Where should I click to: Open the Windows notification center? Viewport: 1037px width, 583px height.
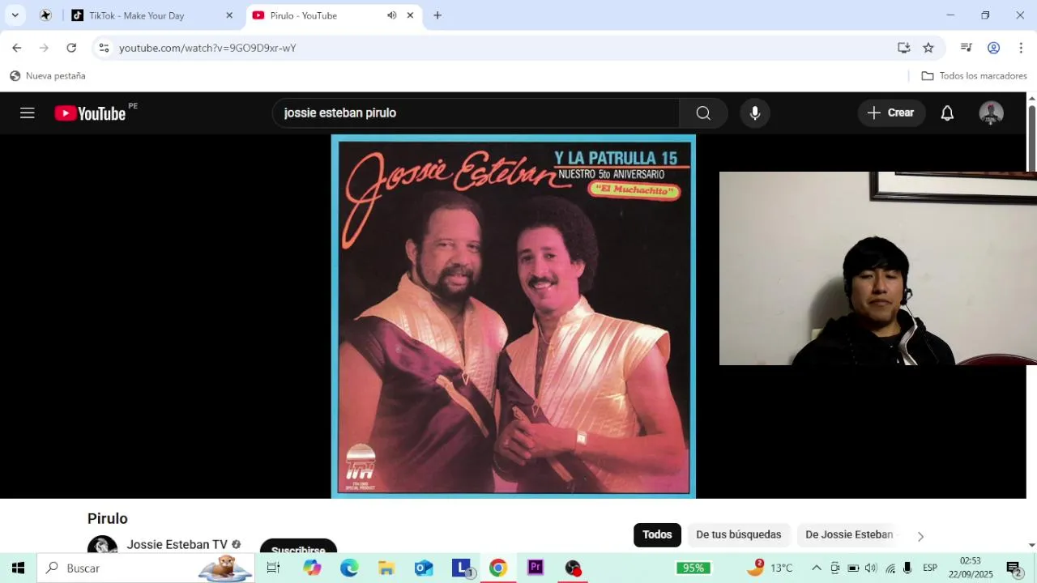coord(1014,568)
